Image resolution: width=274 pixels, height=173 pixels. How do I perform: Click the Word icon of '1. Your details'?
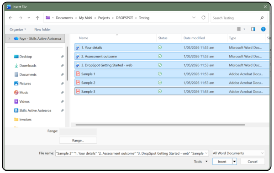pos(78,47)
